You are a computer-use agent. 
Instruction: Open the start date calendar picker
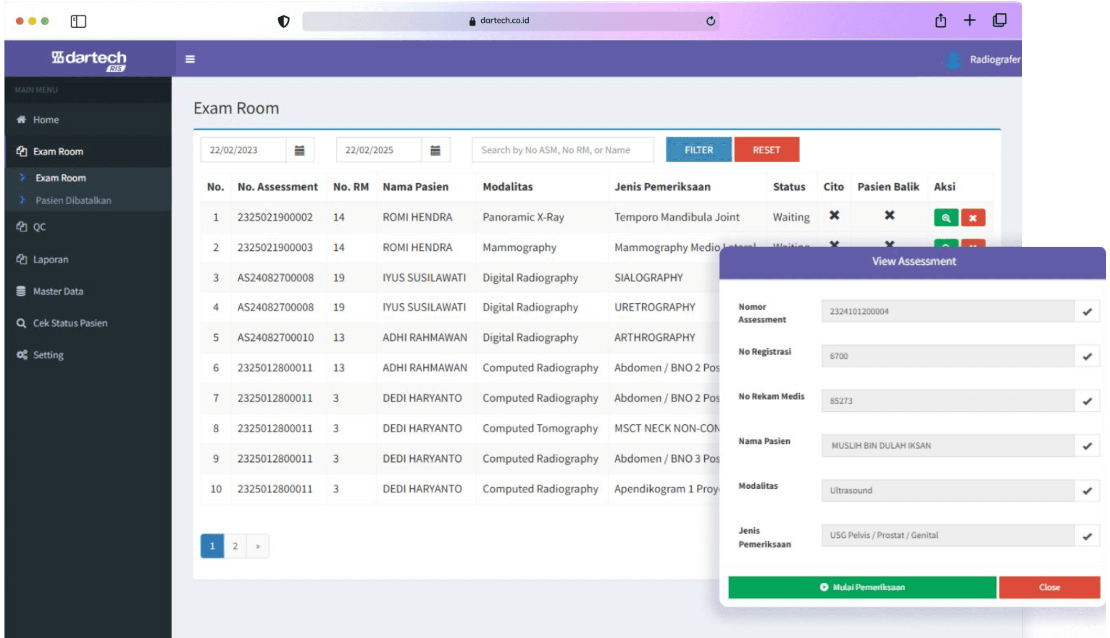300,150
